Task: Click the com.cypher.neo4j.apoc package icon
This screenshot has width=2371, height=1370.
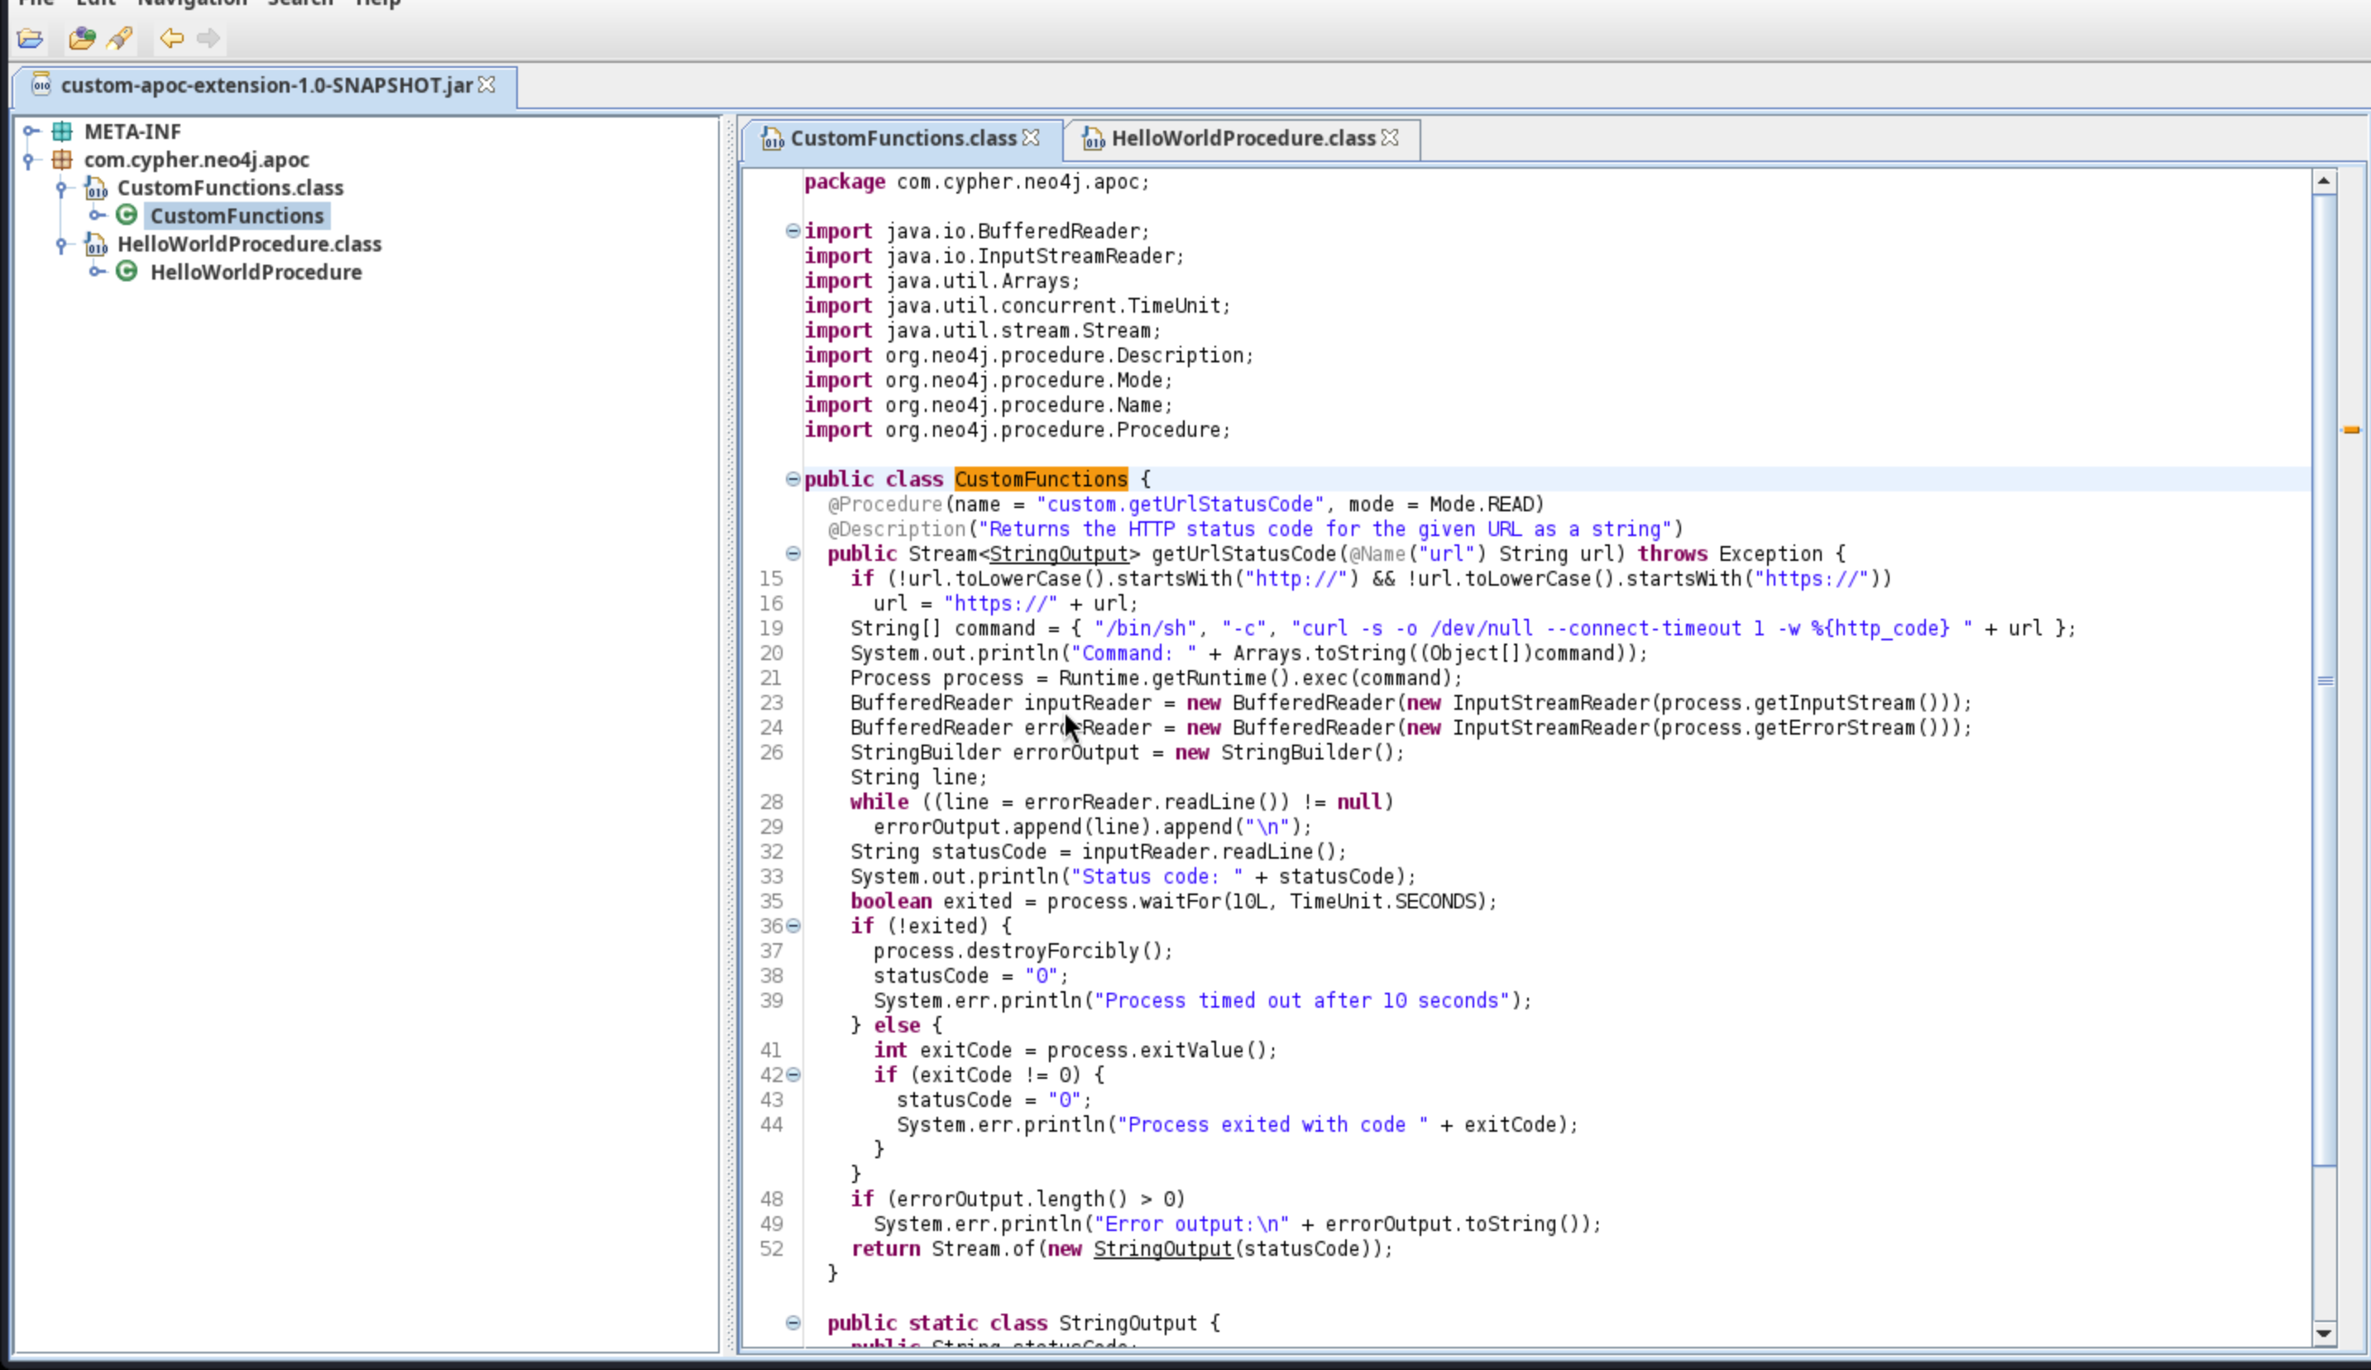Action: [x=62, y=160]
